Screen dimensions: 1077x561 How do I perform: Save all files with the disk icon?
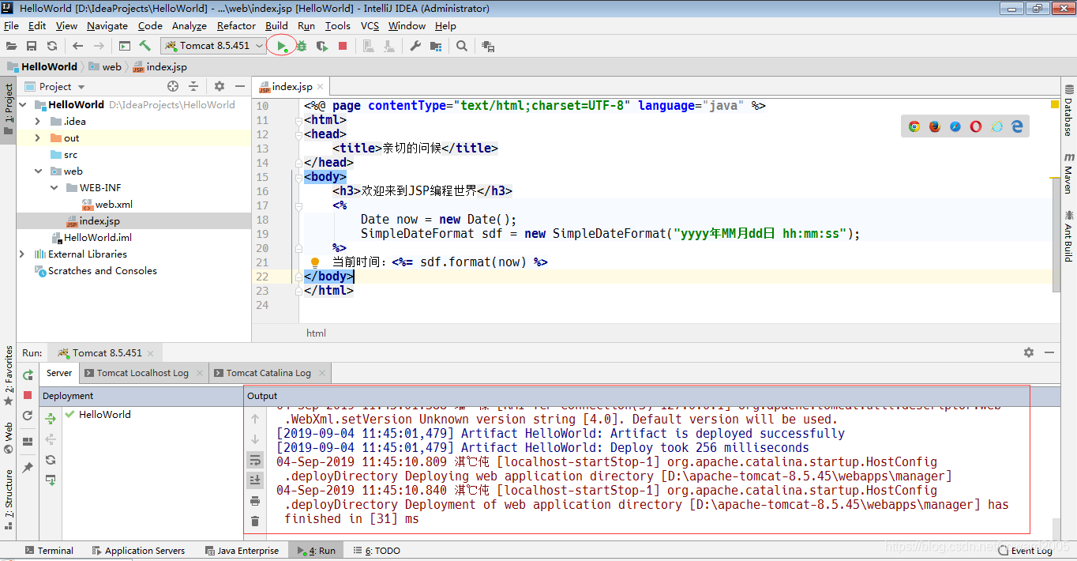pyautogui.click(x=32, y=46)
